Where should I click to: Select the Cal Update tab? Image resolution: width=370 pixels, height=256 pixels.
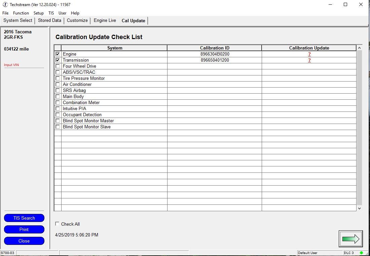(x=133, y=21)
